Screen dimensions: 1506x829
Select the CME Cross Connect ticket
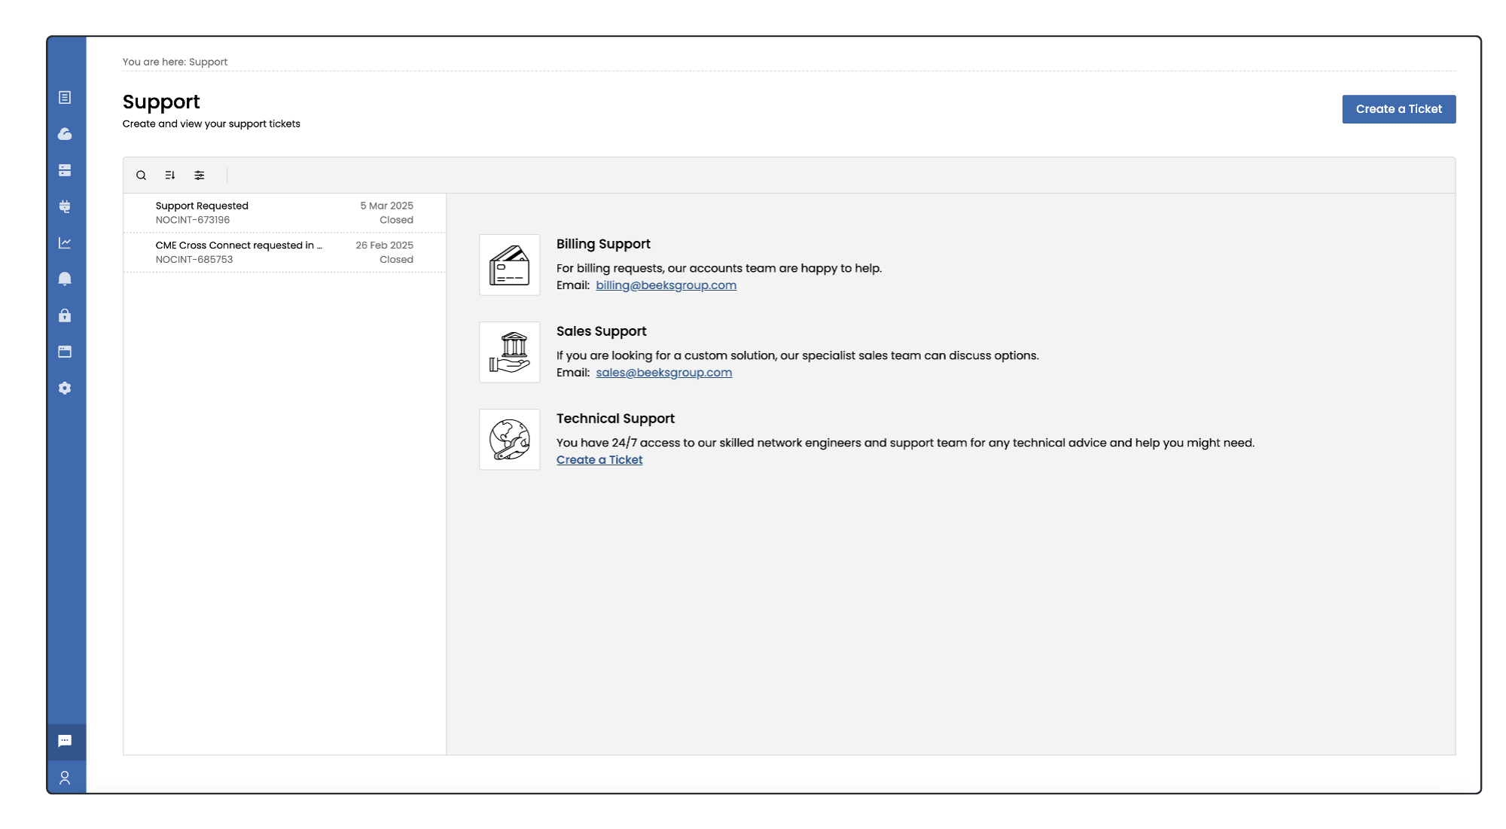284,252
